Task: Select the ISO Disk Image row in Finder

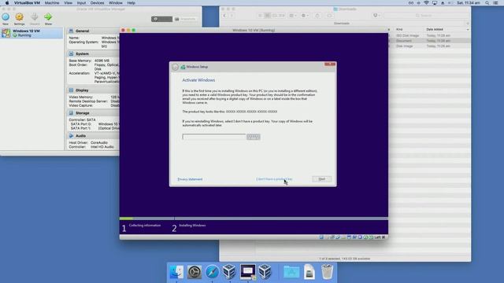Action: 429,35
